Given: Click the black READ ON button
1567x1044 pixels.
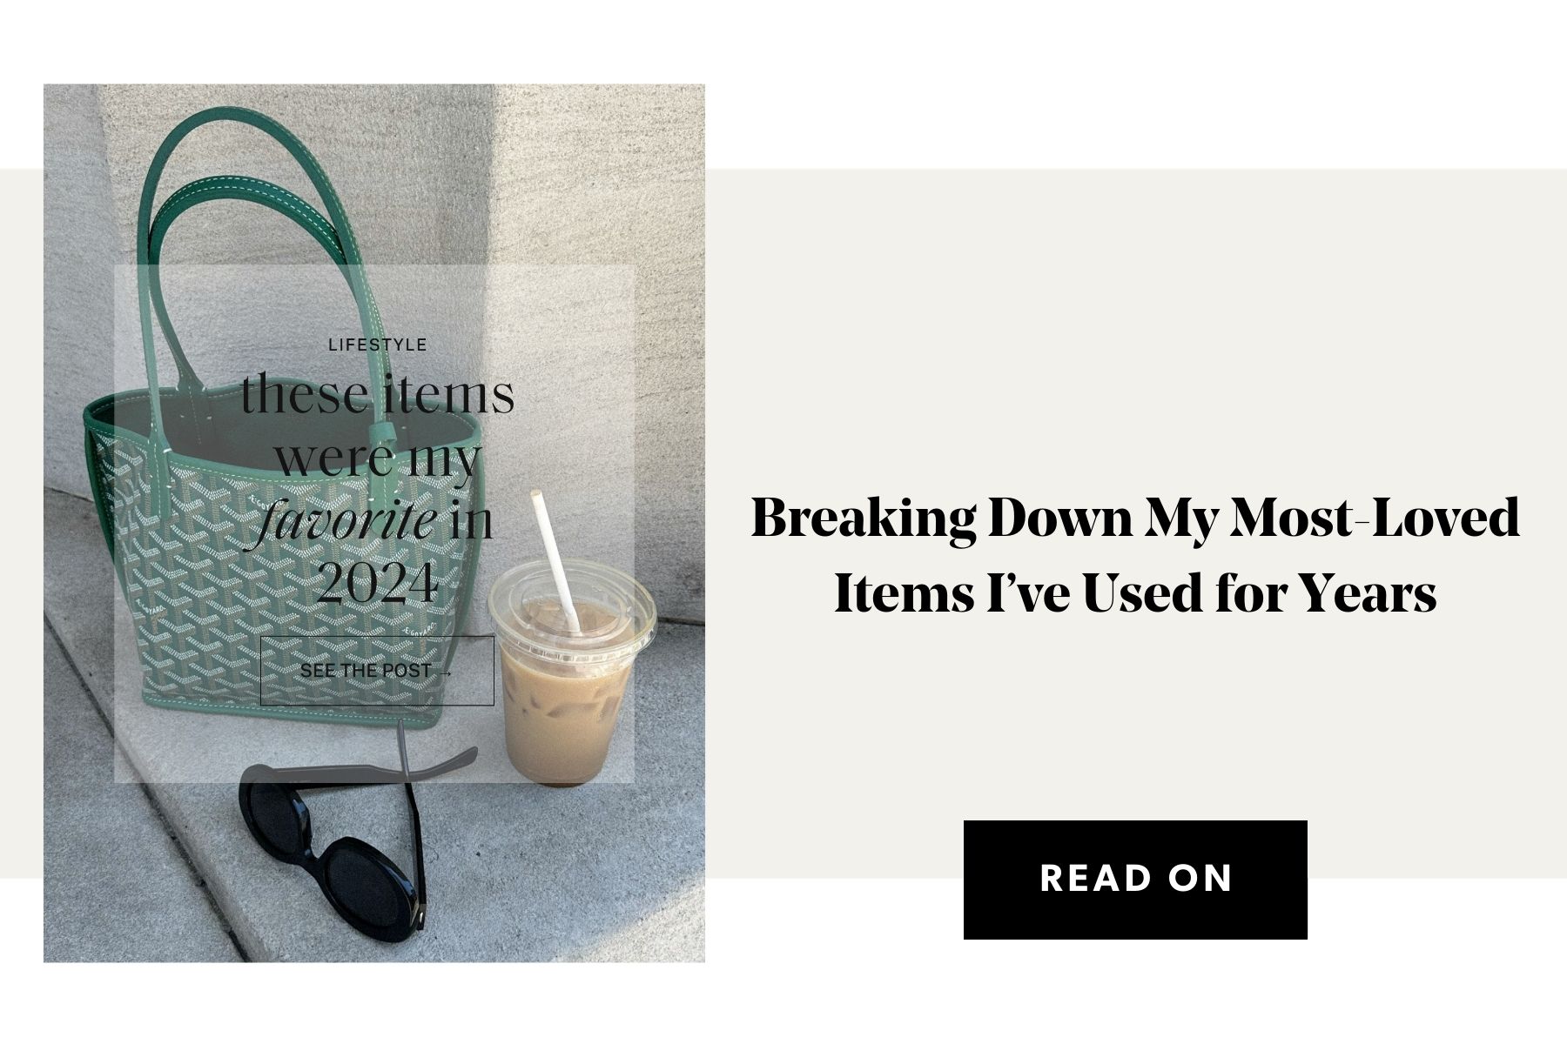Looking at the screenshot, I should (x=1135, y=880).
